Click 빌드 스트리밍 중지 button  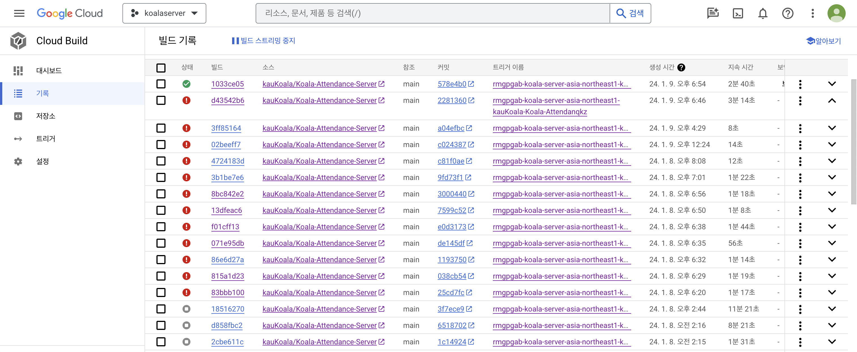(x=264, y=41)
